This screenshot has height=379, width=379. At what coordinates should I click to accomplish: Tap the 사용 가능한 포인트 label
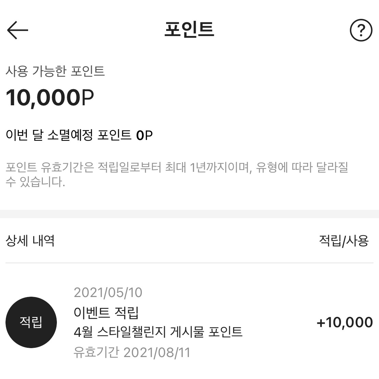[55, 71]
